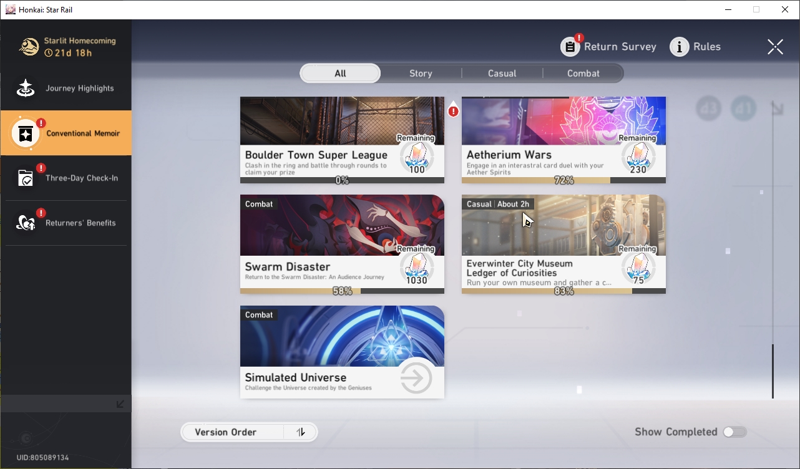Collapse the sidebar with the arrow icon
This screenshot has height=469, width=800.
tap(120, 404)
